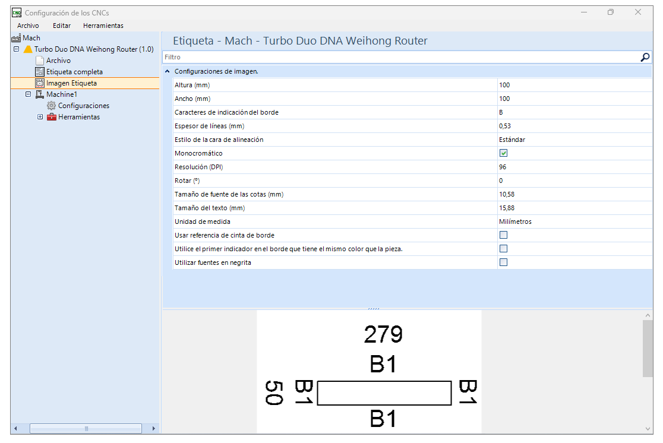Click the Espesor de líneas (mm) label

pyautogui.click(x=209, y=126)
